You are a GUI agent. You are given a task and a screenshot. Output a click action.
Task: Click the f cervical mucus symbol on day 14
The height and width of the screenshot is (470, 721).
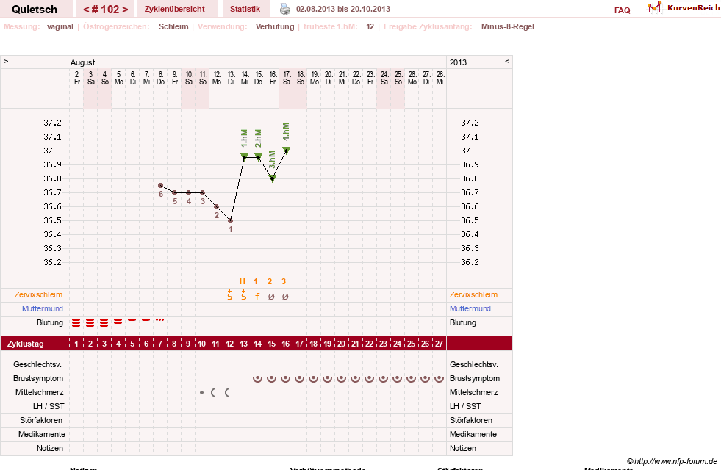point(257,297)
